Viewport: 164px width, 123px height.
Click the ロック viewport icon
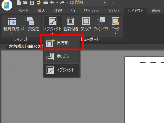pos(116,21)
